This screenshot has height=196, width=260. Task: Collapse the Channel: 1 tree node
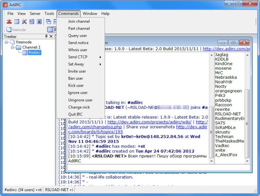[x=12, y=47]
